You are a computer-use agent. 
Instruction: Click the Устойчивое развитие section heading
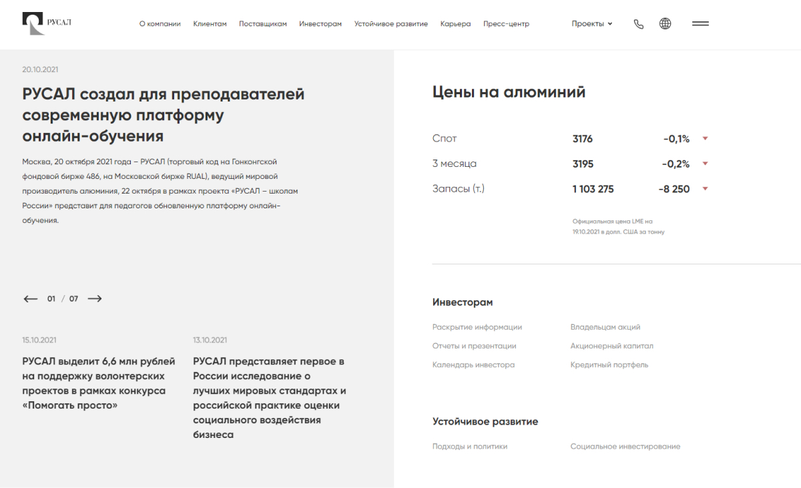485,422
